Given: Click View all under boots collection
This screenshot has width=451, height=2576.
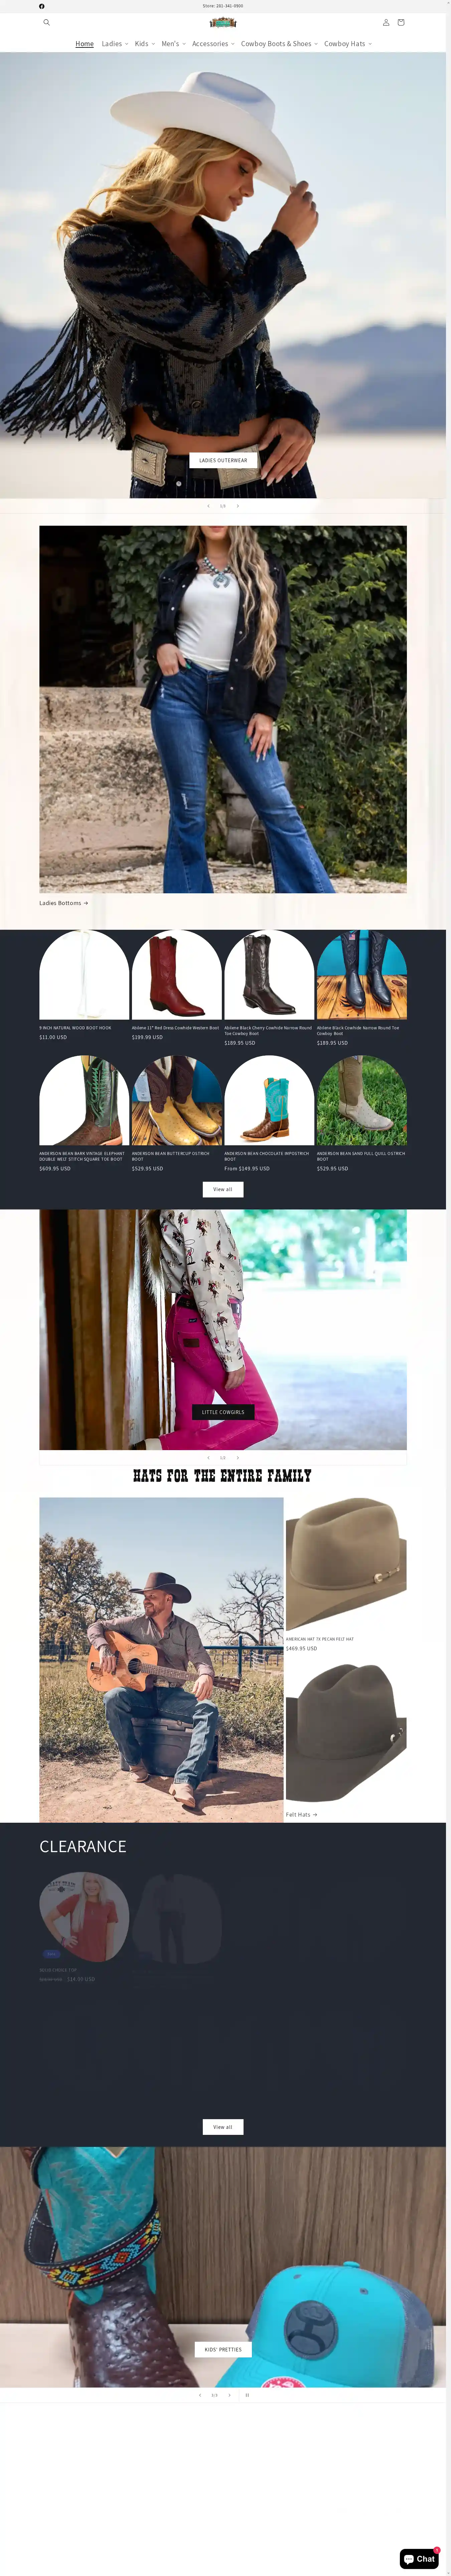Looking at the screenshot, I should [223, 1189].
